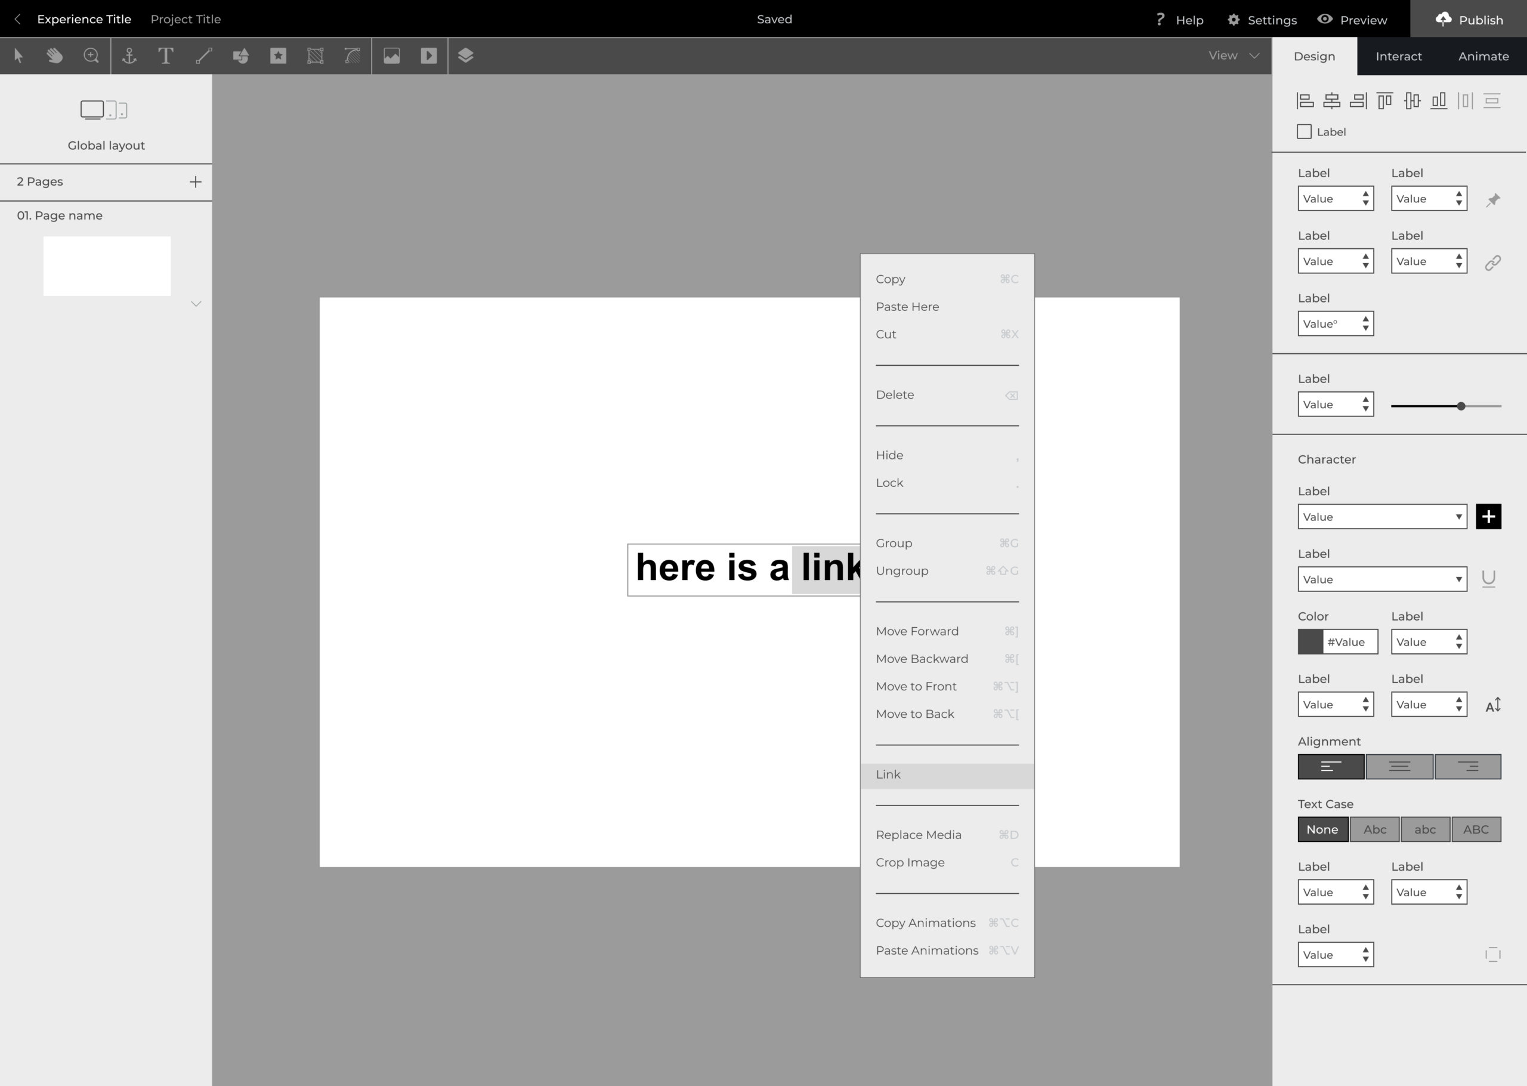Select the anchor tool
Image resolution: width=1527 pixels, height=1086 pixels.
point(129,55)
